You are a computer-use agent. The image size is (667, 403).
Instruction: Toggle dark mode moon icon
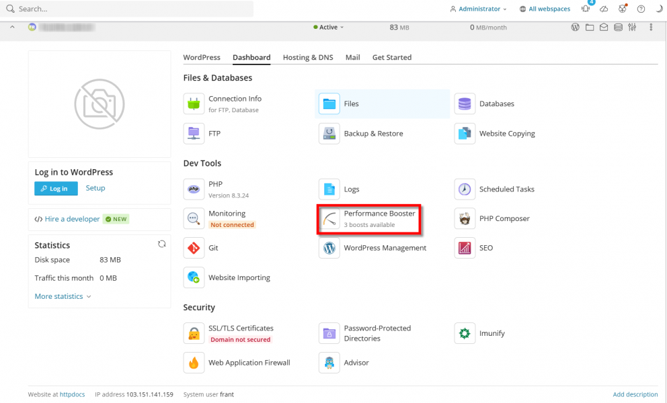pyautogui.click(x=660, y=9)
